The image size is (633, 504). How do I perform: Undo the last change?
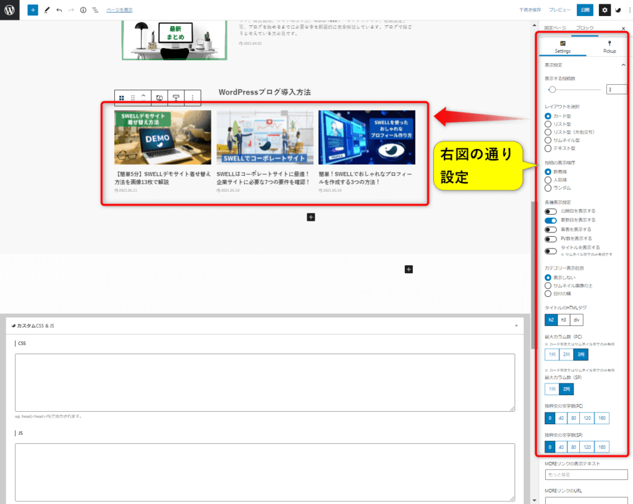(x=59, y=10)
